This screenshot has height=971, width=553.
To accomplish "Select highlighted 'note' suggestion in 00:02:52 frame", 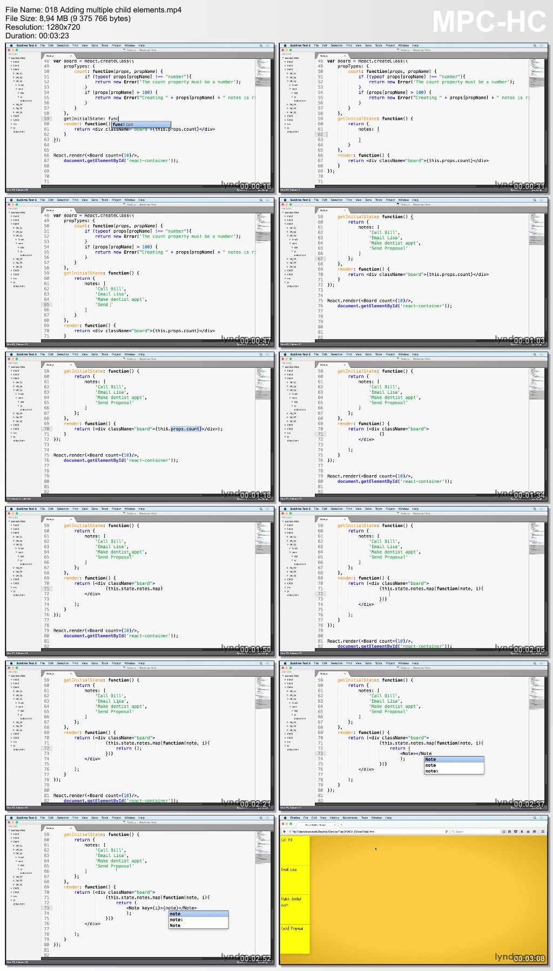I will pyautogui.click(x=198, y=914).
